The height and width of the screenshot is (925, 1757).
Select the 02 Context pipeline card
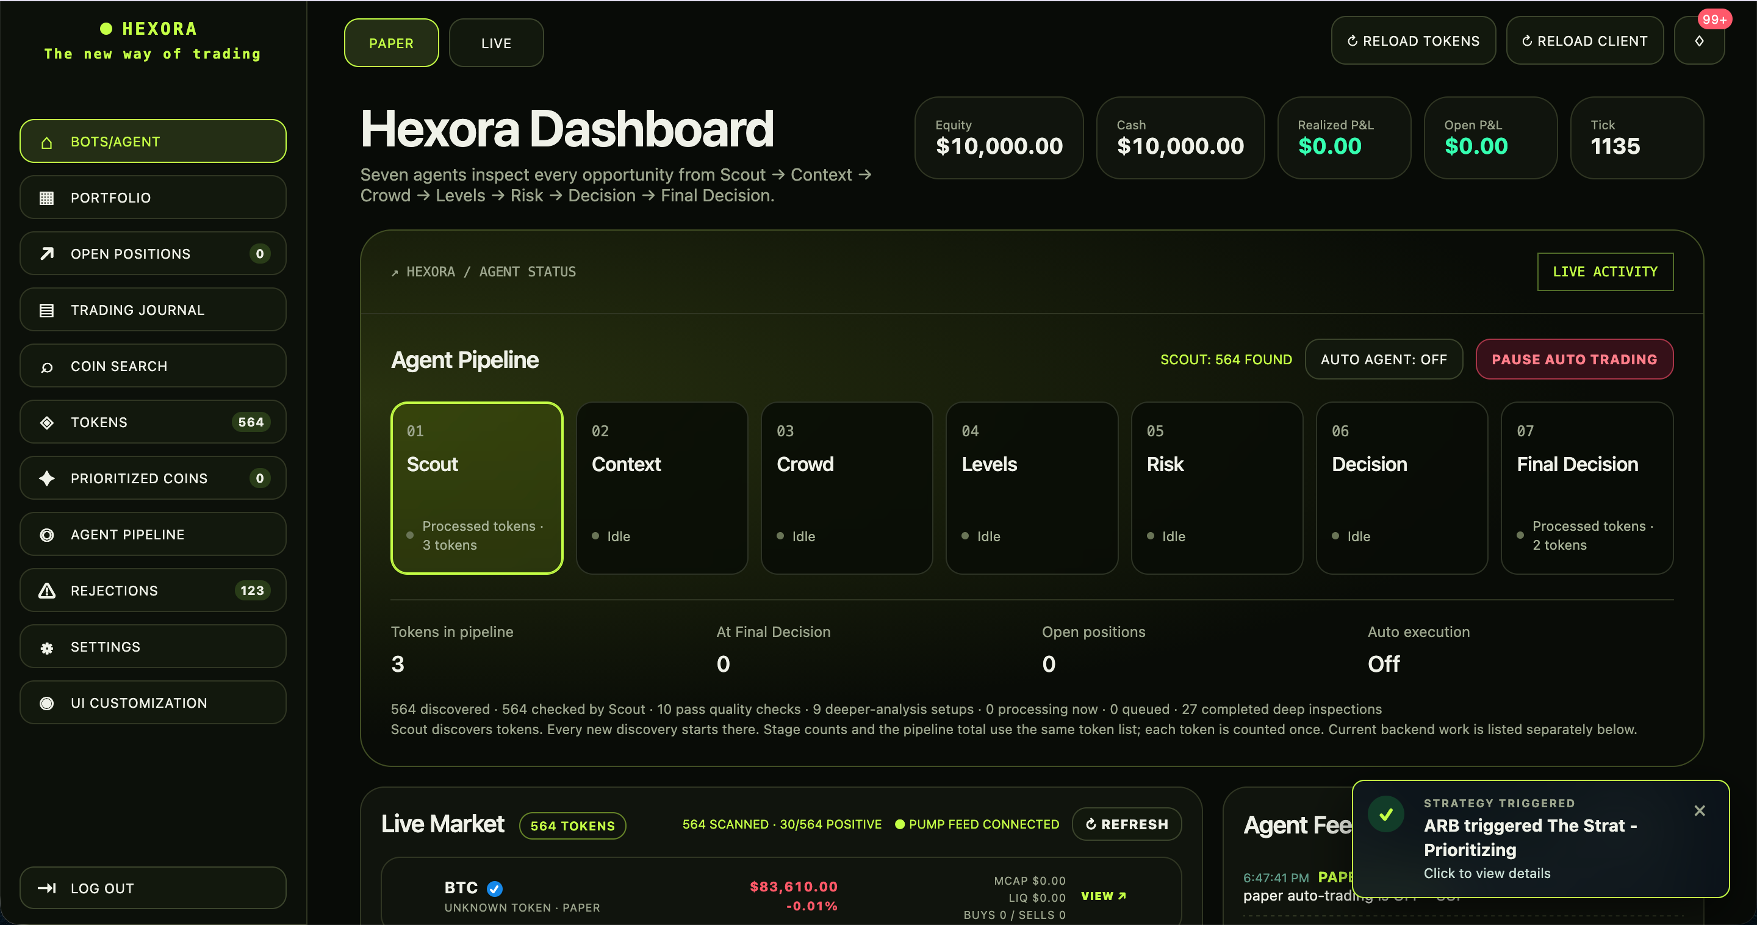[661, 488]
